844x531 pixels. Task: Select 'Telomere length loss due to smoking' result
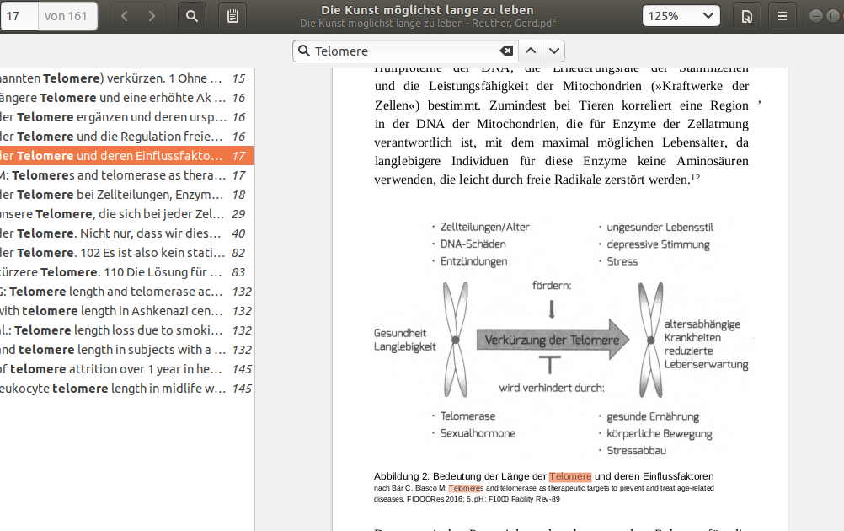click(x=126, y=330)
